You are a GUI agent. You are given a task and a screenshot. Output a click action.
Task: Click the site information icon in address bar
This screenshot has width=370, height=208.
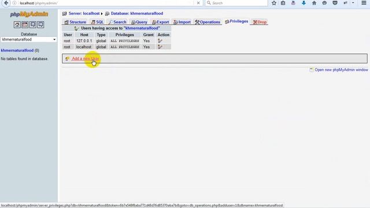click(14, 3)
